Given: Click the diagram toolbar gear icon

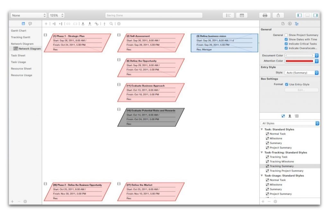Looking at the screenshot, I should (x=119, y=24).
